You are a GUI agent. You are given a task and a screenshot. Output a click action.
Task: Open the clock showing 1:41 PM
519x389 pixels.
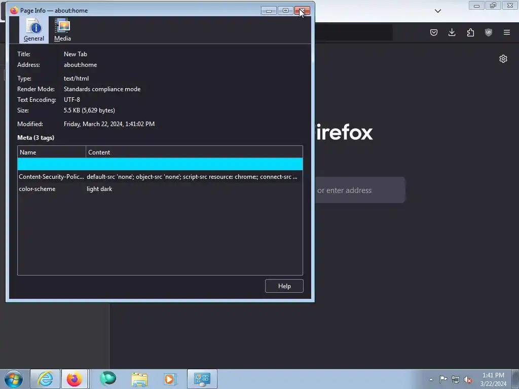tap(493, 379)
